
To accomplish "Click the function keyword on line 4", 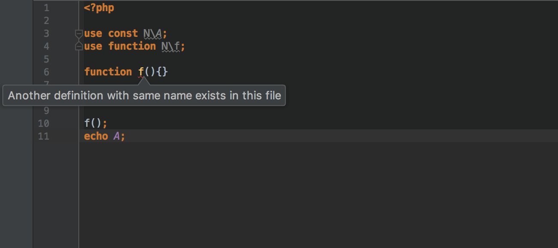I will [x=132, y=46].
